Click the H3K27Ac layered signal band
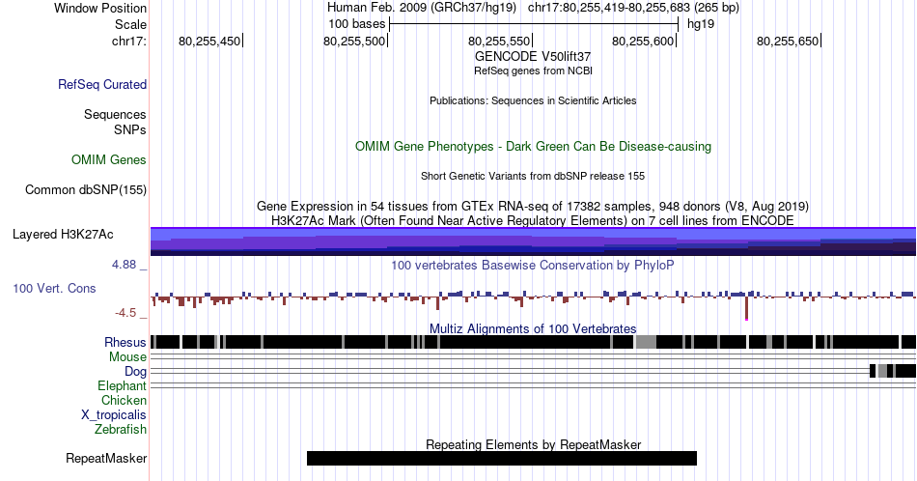 click(x=534, y=241)
